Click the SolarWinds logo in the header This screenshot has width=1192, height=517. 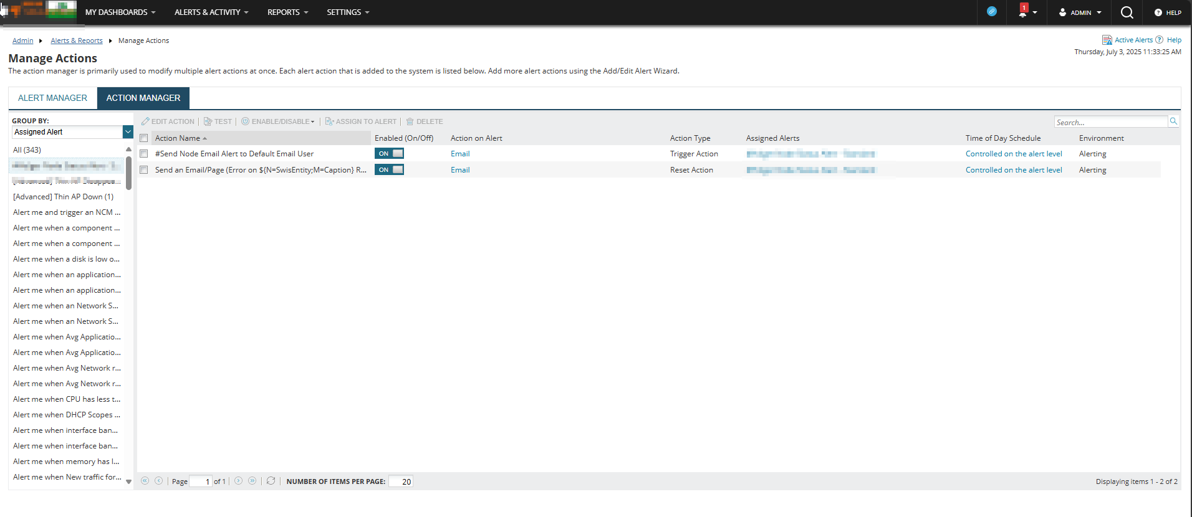tap(39, 11)
